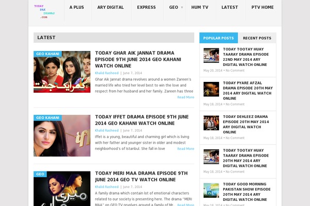Select EXPRESS in the navigation bar
The width and height of the screenshot is (310, 206).
click(147, 8)
